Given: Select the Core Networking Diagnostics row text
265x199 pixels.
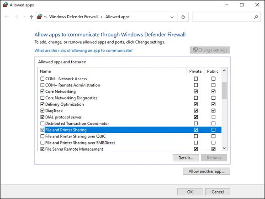Looking at the screenshot, I should point(71,98).
